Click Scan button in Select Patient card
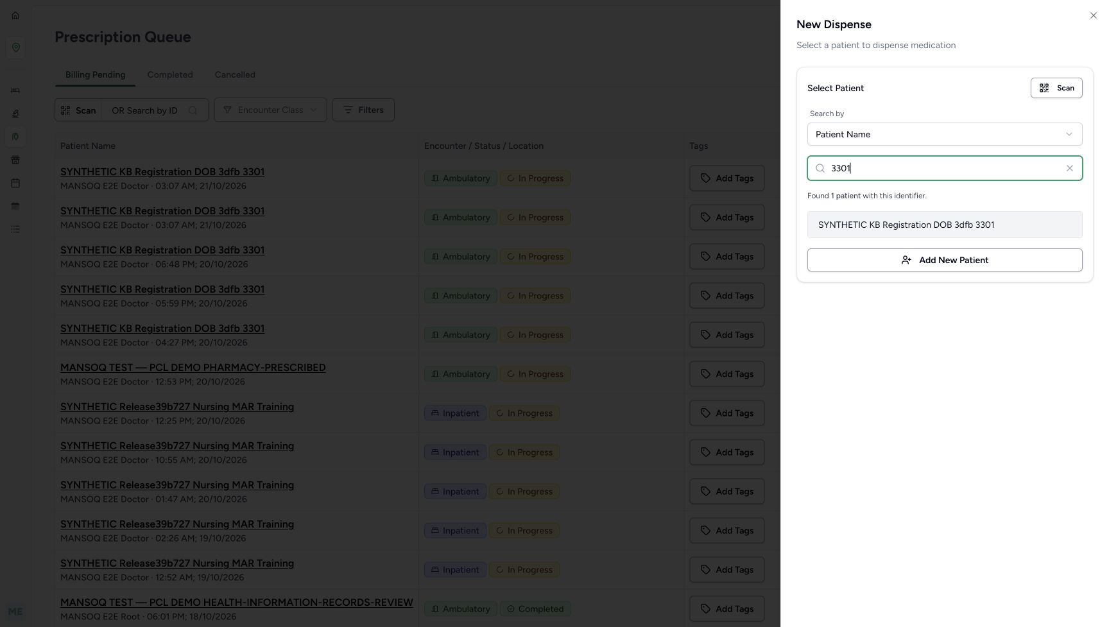The image size is (1109, 627). [x=1056, y=88]
